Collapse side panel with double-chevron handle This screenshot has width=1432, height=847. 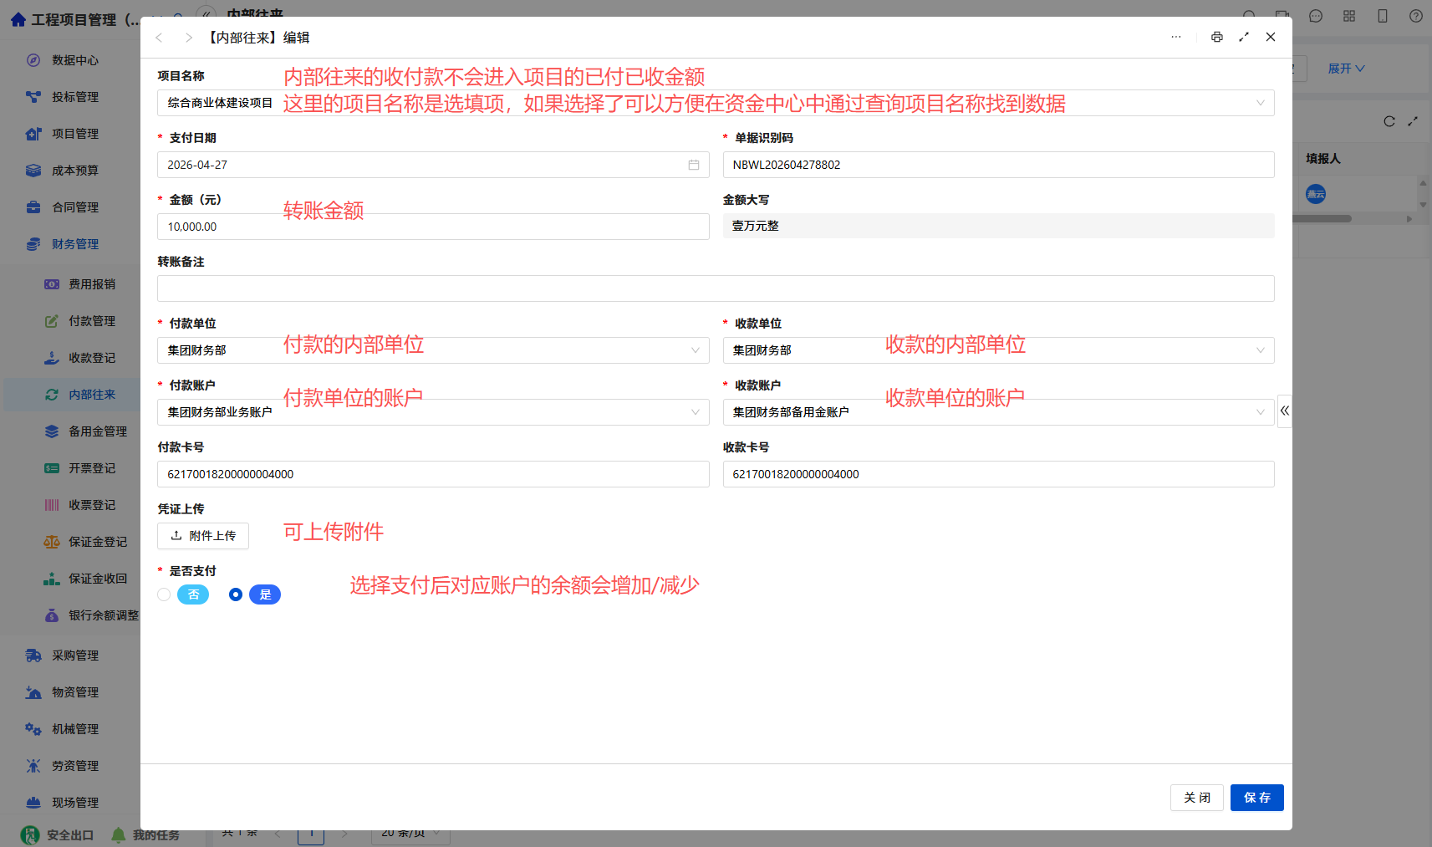[x=1285, y=411]
